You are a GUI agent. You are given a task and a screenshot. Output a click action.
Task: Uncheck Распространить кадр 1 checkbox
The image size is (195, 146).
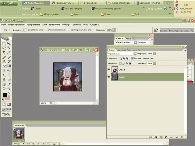click(x=133, y=58)
